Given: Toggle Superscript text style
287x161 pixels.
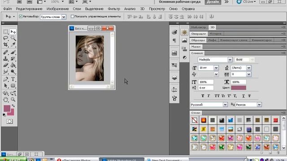Looking at the screenshot, I should point(229,96).
